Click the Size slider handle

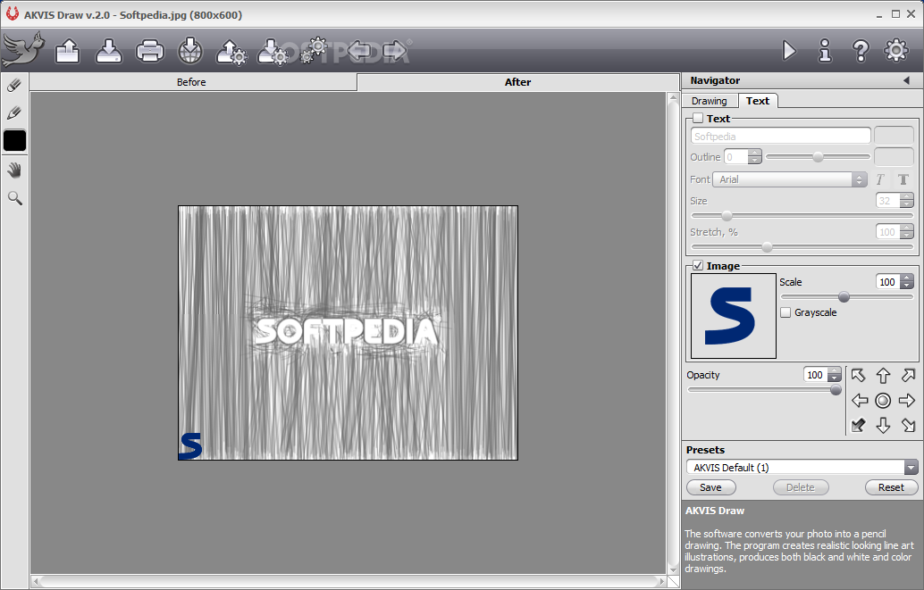tap(727, 216)
